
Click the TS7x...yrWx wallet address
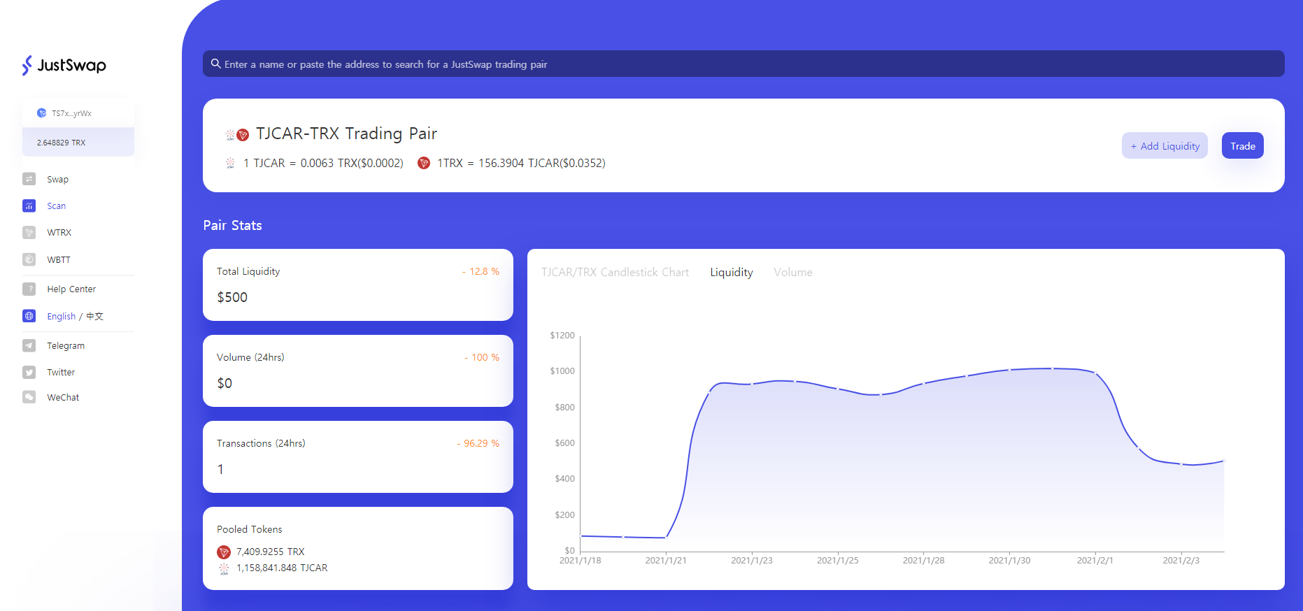point(71,113)
